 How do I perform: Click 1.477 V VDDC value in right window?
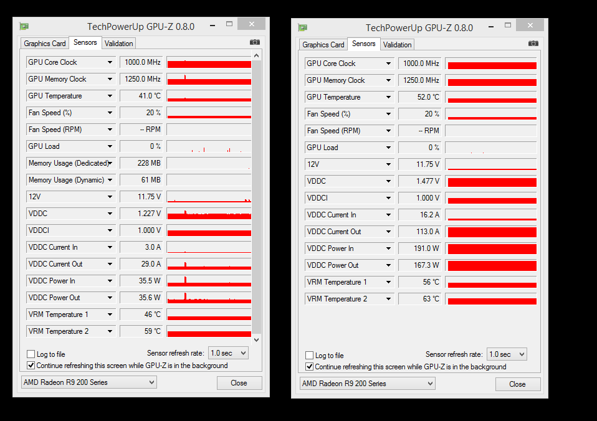419,181
